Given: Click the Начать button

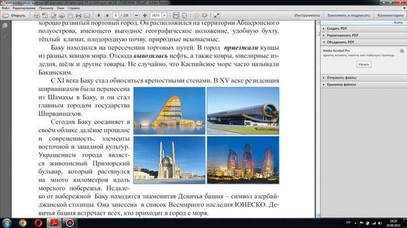Looking at the screenshot, I should click(363, 64).
